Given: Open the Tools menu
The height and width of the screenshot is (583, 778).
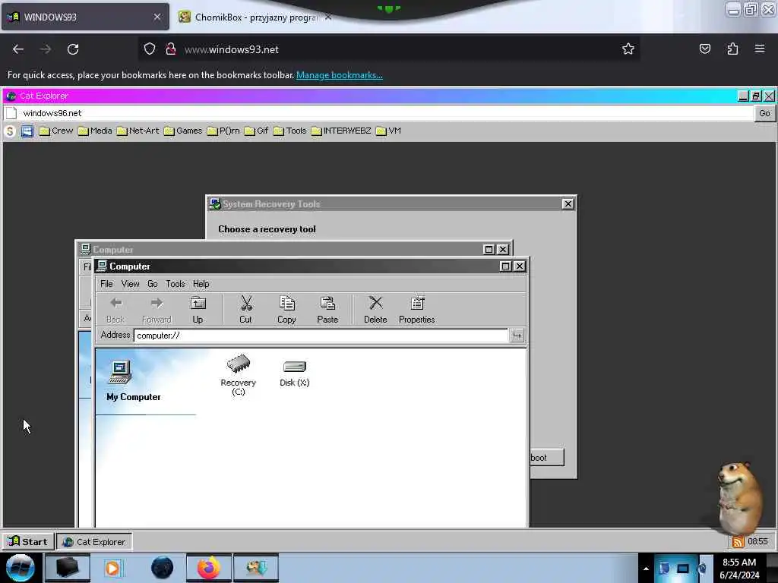Looking at the screenshot, I should click(x=176, y=284).
